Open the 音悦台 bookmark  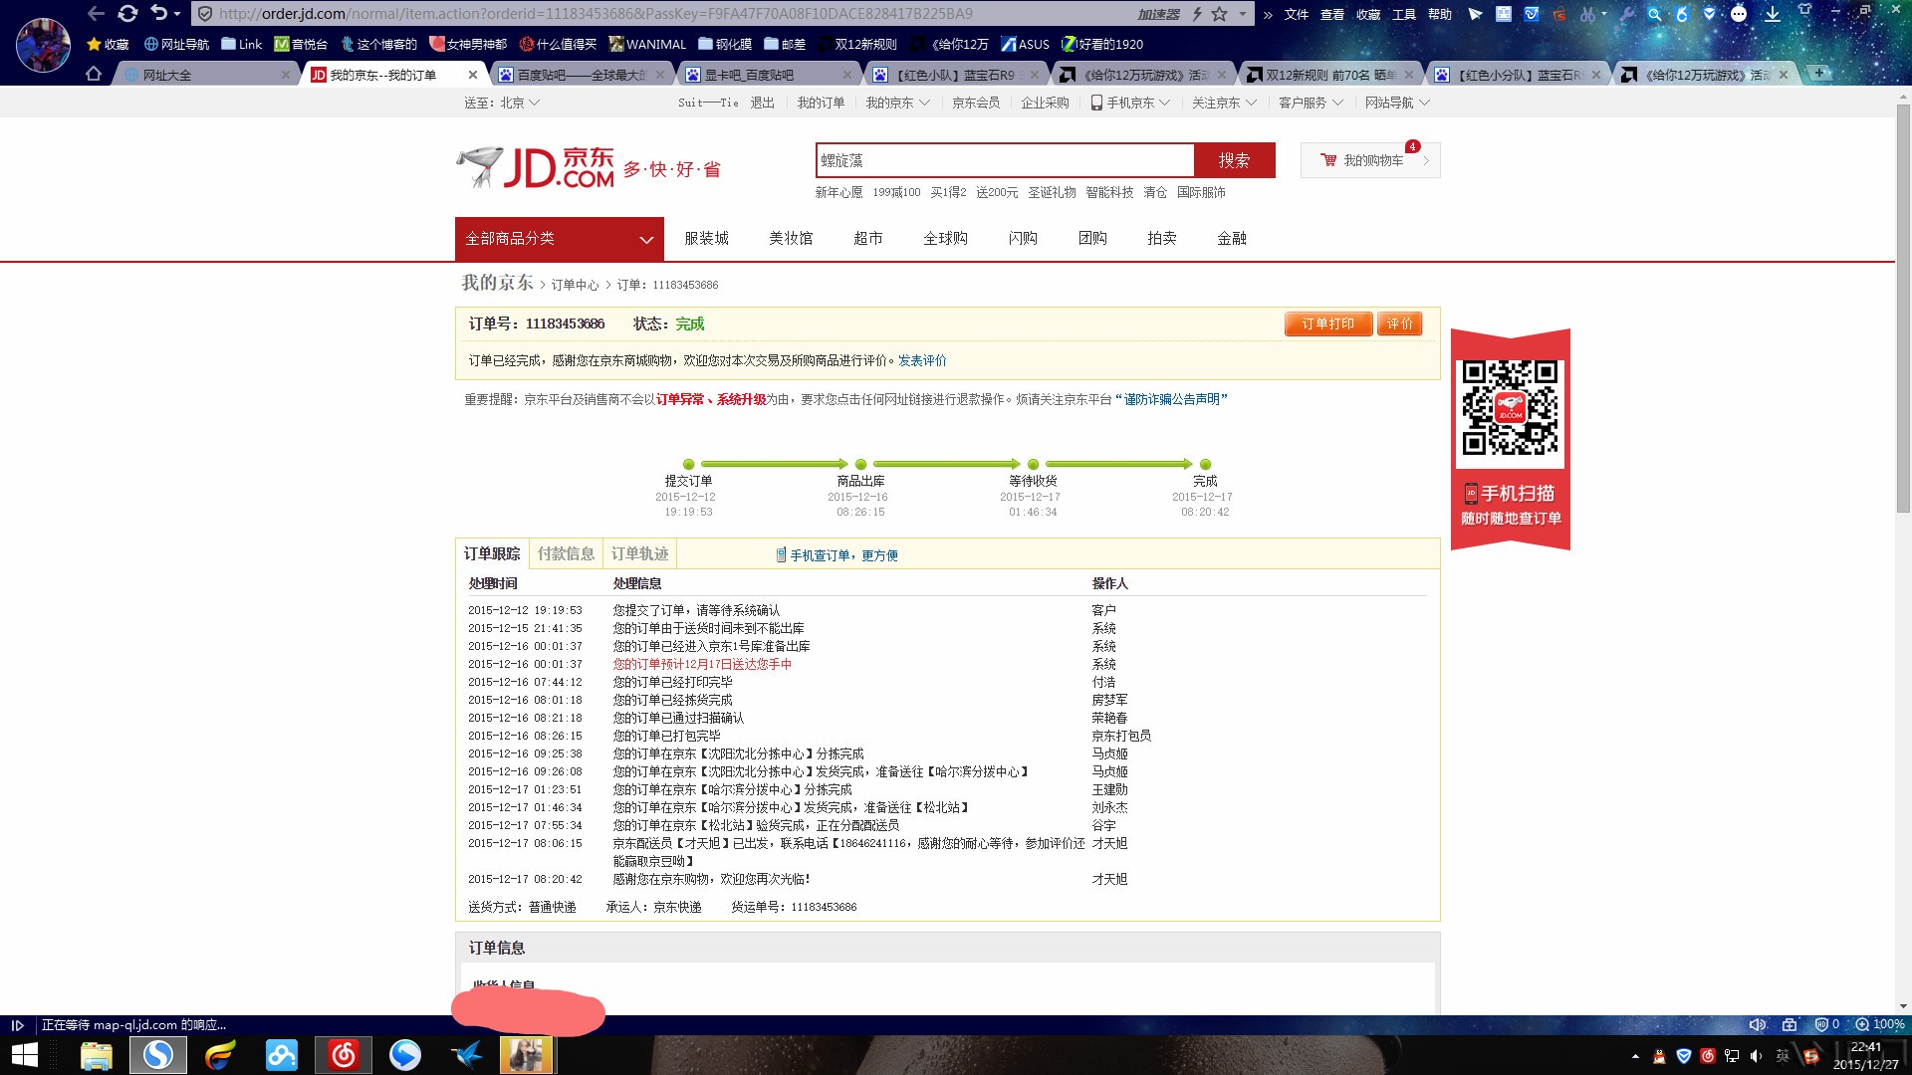(x=301, y=44)
